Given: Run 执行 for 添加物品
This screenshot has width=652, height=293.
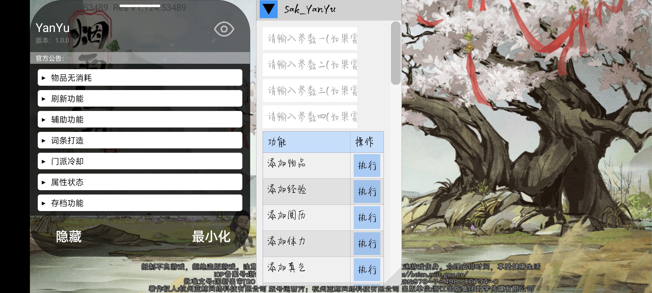Looking at the screenshot, I should coord(367,165).
